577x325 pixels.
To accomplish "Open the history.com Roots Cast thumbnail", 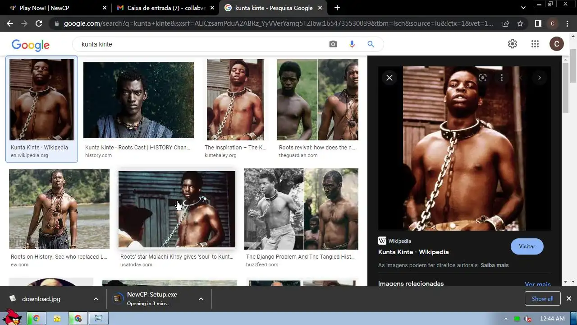I will [138, 100].
